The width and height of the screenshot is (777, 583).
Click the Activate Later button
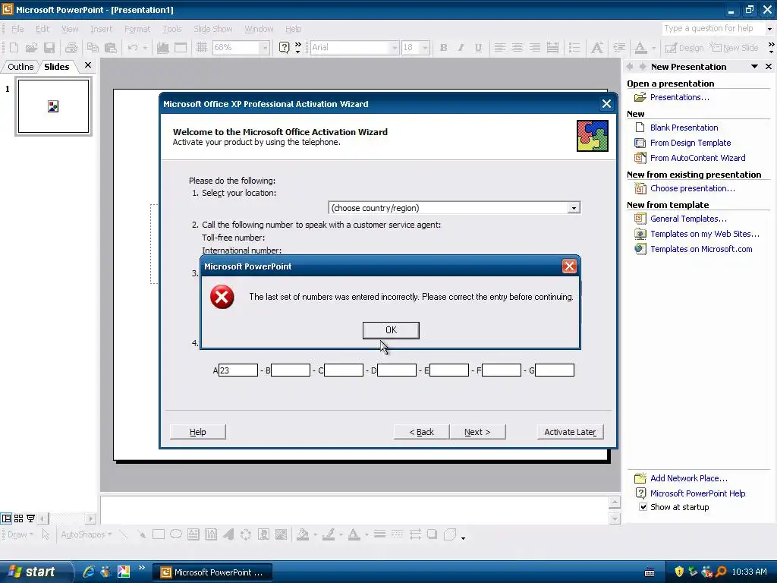(x=570, y=432)
